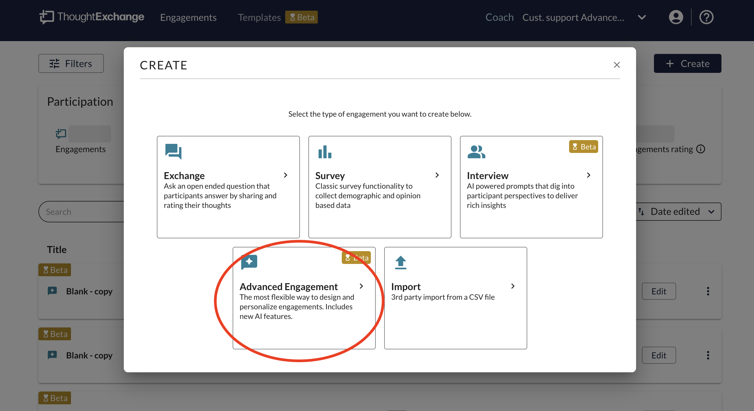This screenshot has height=411, width=754.
Task: Open the Interview card chevron
Action: click(x=589, y=175)
